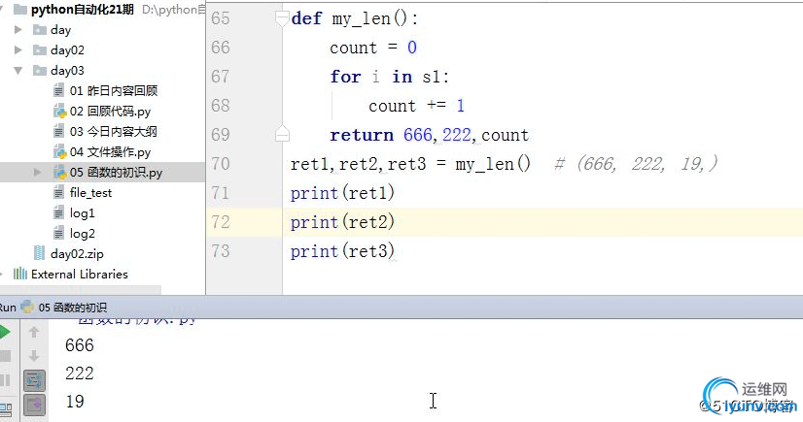Click the Run tool window label
Image resolution: width=803 pixels, height=422 pixels.
click(x=8, y=308)
